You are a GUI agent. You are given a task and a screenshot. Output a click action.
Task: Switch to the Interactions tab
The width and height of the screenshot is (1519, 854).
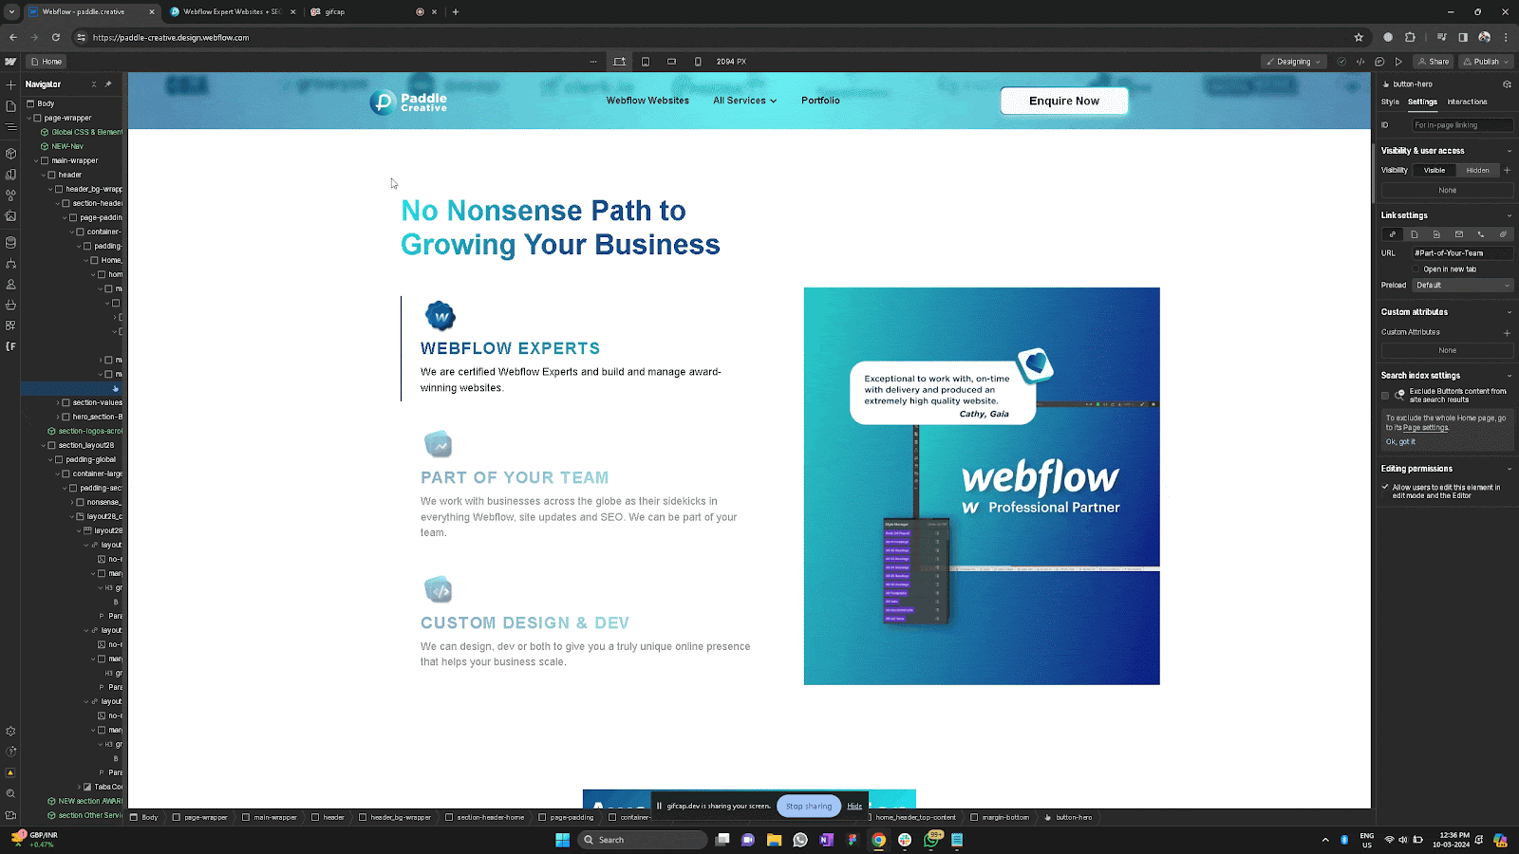(1467, 102)
